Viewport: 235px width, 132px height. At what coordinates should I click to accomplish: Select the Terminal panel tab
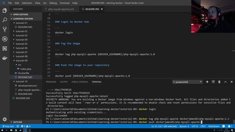(97, 82)
